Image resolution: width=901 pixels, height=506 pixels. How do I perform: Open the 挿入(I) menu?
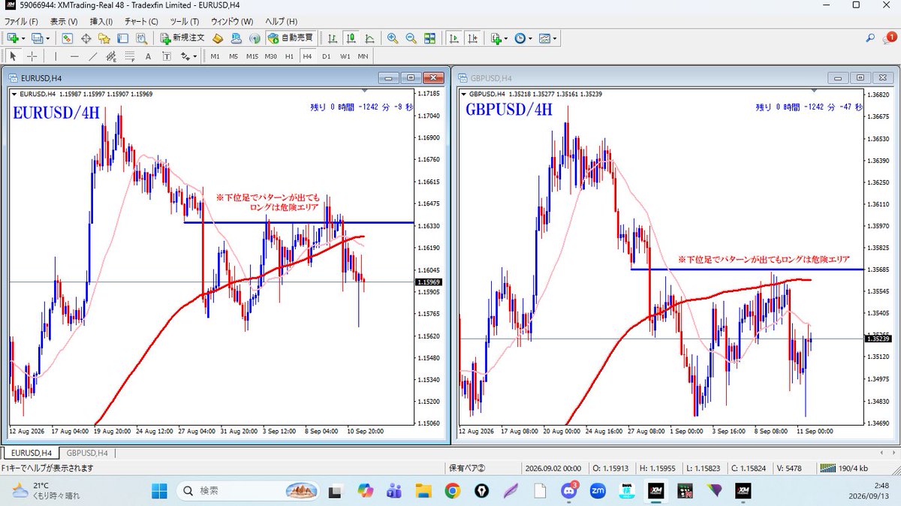click(x=101, y=21)
